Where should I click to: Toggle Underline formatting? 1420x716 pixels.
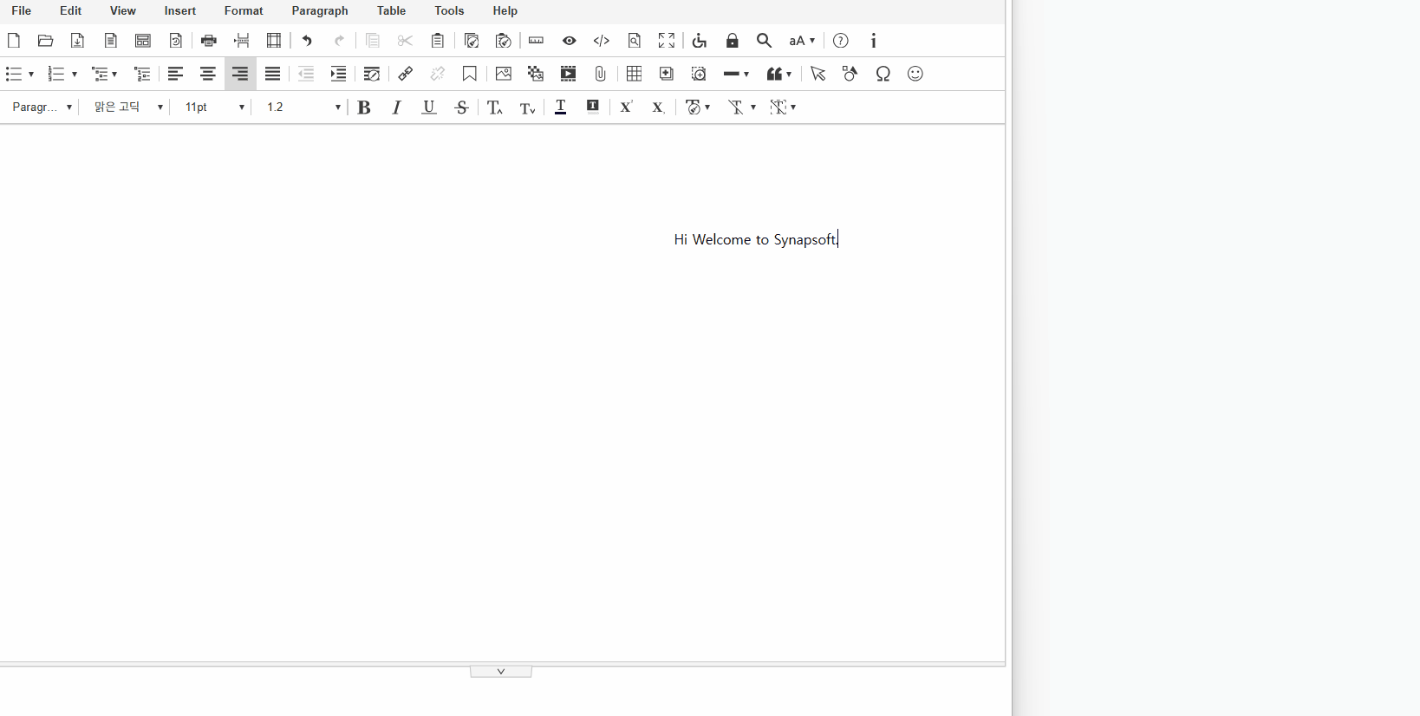tap(429, 107)
